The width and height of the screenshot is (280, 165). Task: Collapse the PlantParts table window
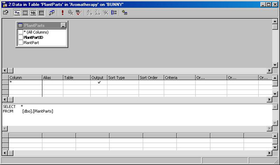click(63, 25)
